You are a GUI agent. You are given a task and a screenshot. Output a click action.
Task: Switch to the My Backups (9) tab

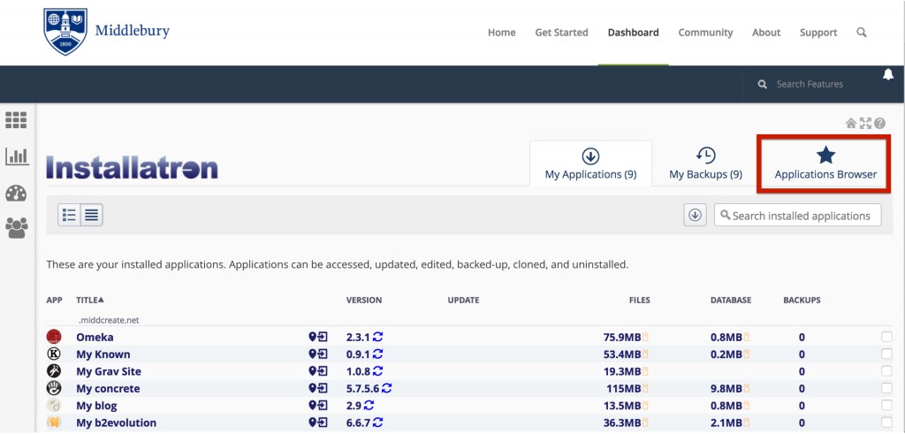point(705,164)
